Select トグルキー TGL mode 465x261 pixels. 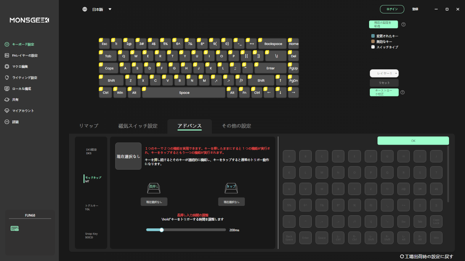point(92,207)
